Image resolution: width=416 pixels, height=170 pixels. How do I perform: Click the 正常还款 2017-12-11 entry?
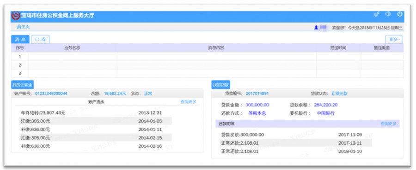tap(295, 143)
